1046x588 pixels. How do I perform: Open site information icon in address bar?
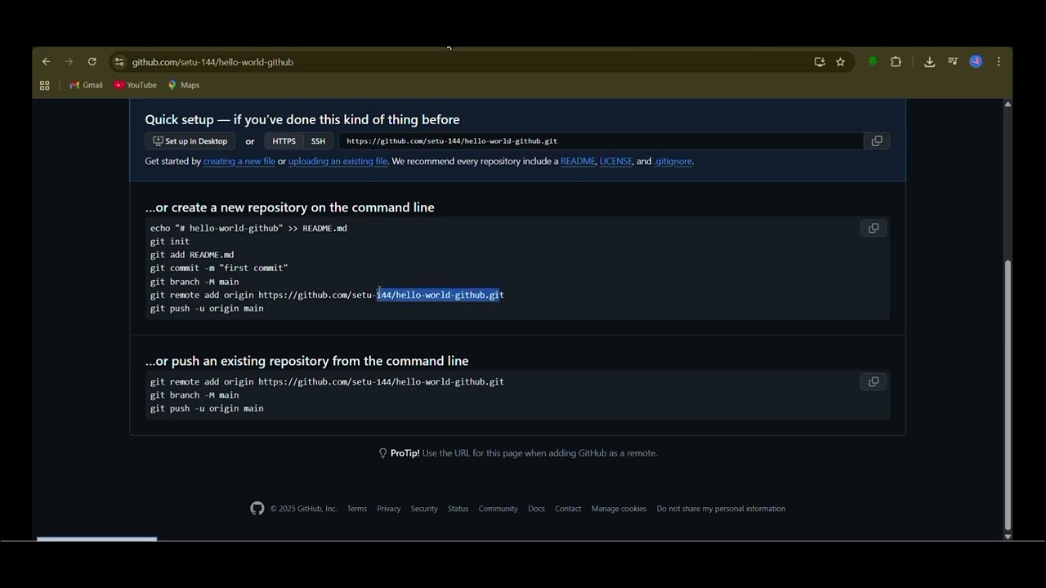[119, 62]
